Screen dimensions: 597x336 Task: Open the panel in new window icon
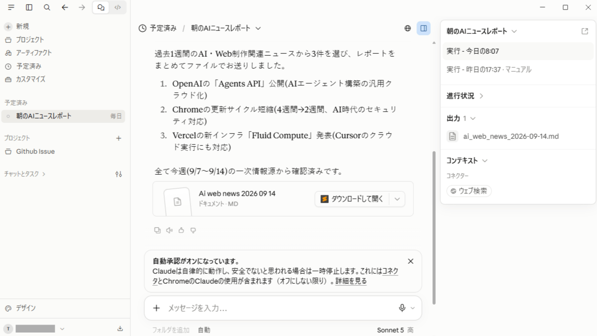(585, 31)
